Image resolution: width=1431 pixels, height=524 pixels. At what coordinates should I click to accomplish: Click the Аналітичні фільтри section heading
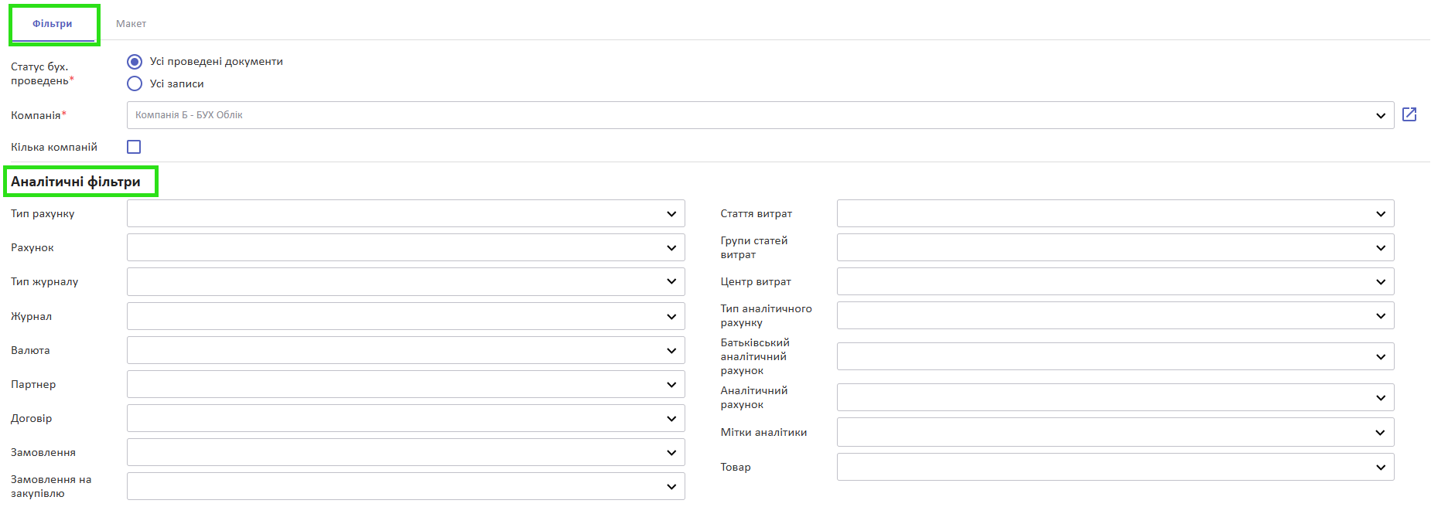click(76, 182)
